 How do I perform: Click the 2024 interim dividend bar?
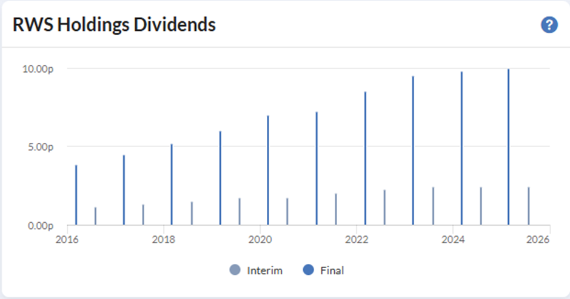(x=481, y=206)
